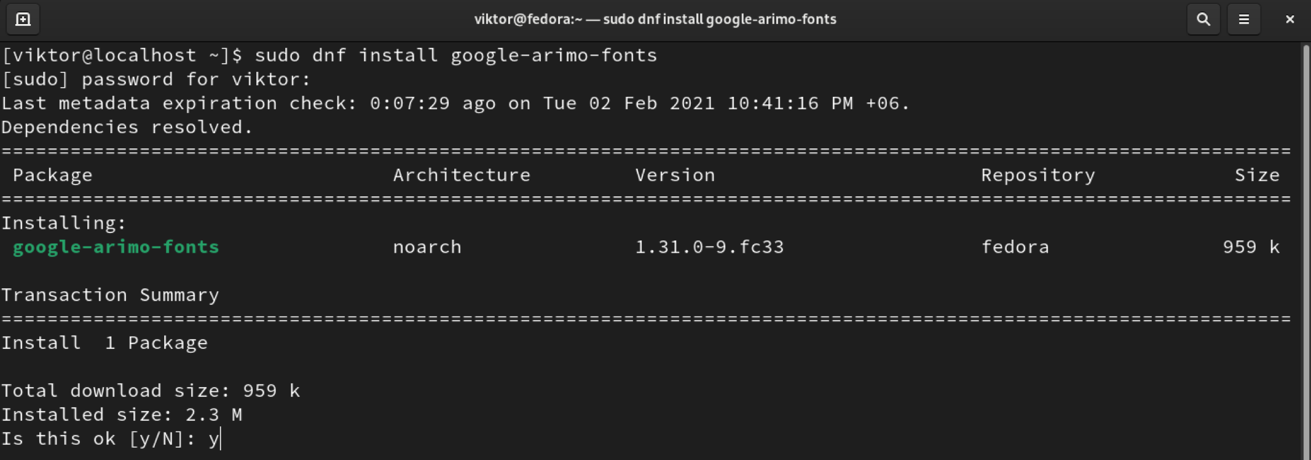Click the fedora repository value
This screenshot has height=460, width=1311.
pos(1015,247)
